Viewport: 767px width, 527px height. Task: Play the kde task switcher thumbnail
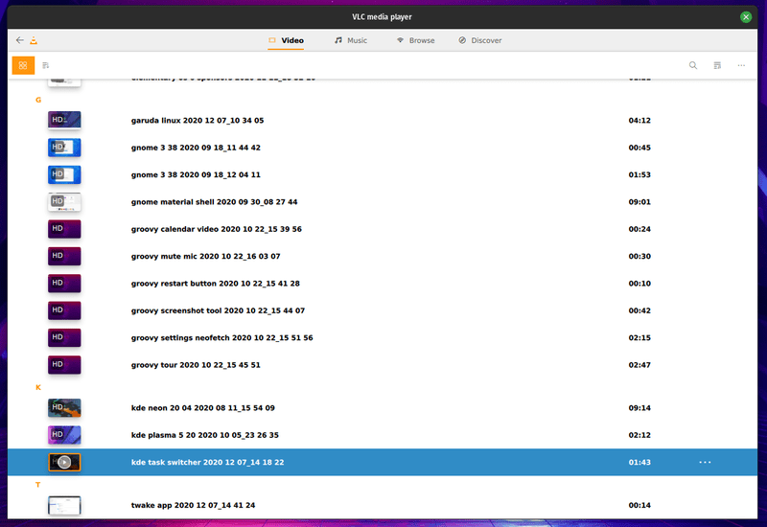(x=64, y=462)
